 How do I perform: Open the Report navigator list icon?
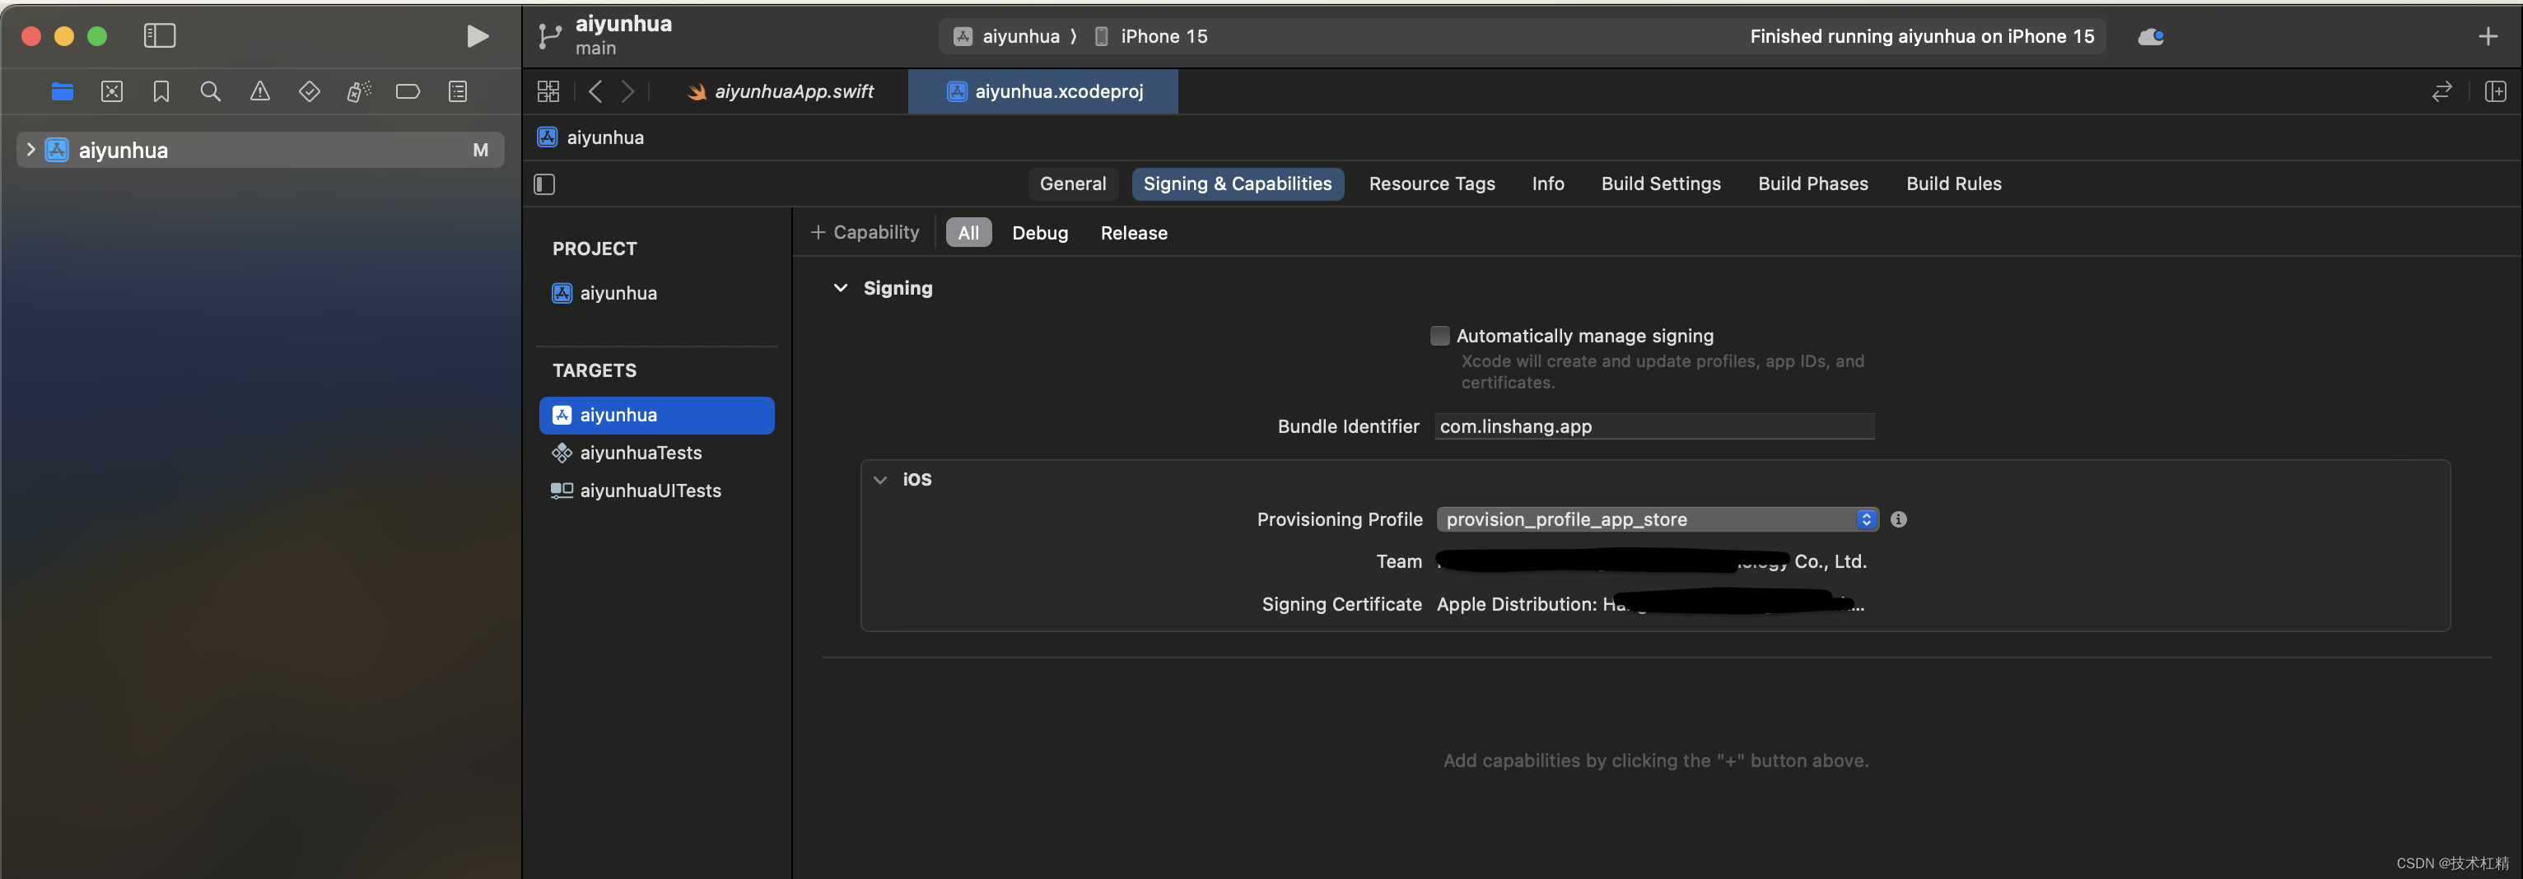click(457, 92)
